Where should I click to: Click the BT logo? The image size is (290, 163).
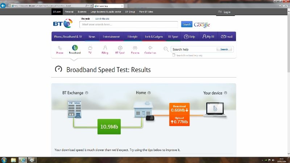click(63, 24)
